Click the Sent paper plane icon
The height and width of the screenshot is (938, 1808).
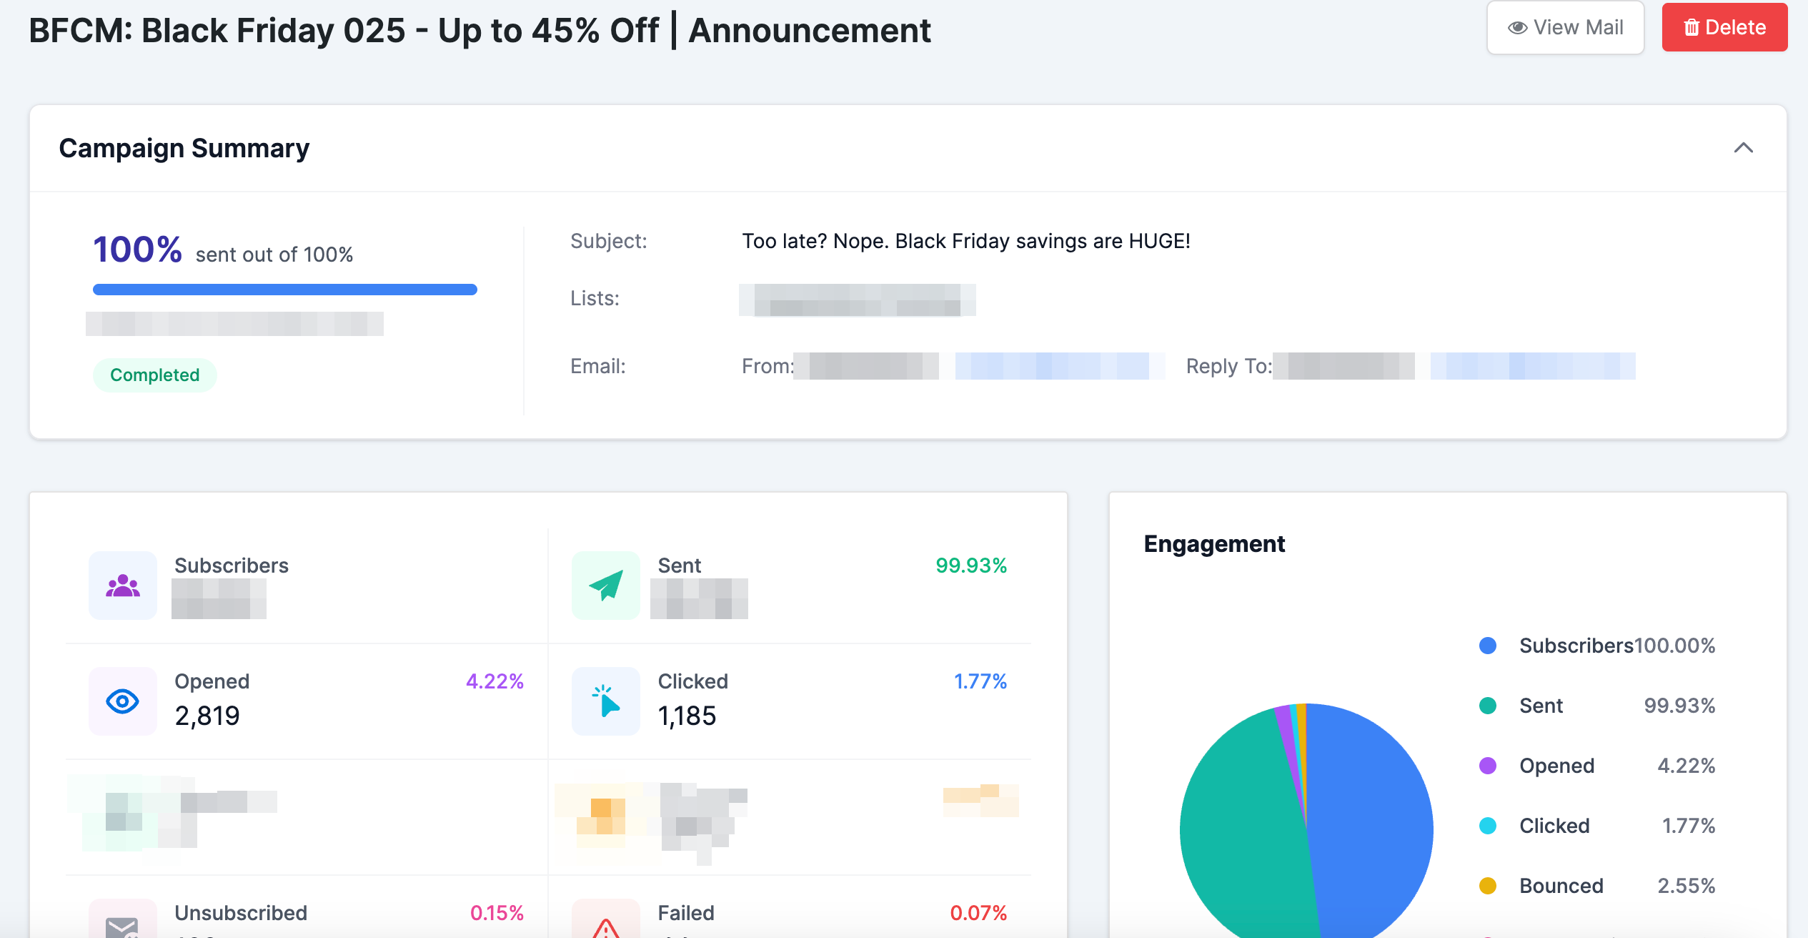pos(606,586)
